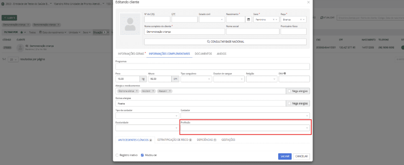Image resolution: width=404 pixels, height=165 pixels.
Task: Open the Escolaridade dropdown
Action: (147, 128)
